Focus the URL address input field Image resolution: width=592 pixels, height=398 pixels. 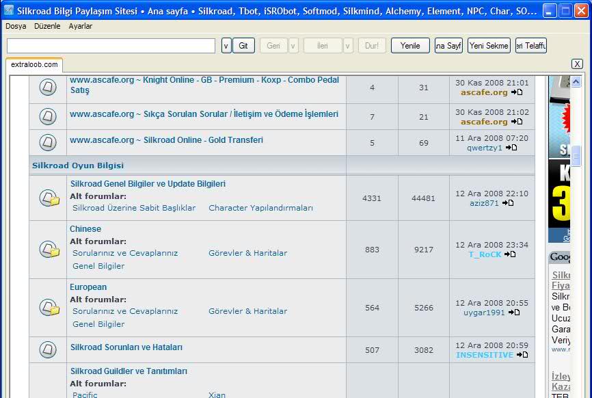(111, 46)
